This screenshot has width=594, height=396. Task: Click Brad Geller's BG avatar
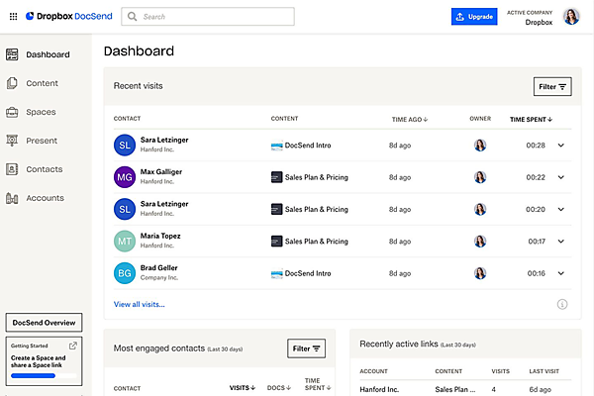tap(125, 272)
